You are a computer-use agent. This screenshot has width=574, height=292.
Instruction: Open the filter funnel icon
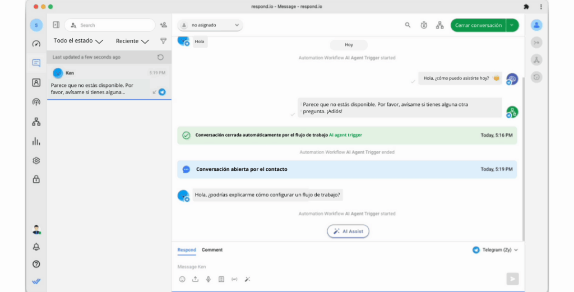pos(163,41)
